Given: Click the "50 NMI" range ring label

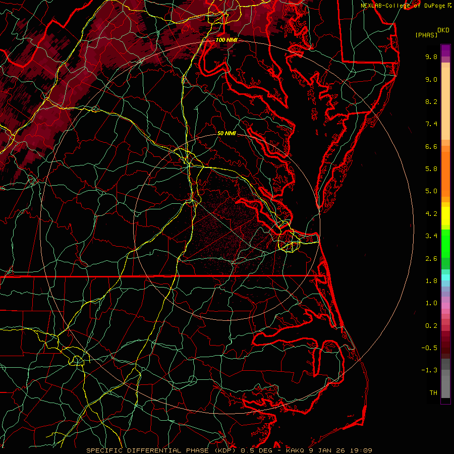Looking at the screenshot, I should coord(226,133).
